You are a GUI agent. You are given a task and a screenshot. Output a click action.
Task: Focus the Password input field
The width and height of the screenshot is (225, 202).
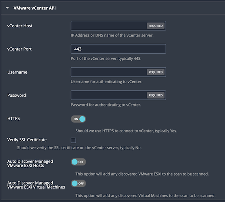coord(118,95)
